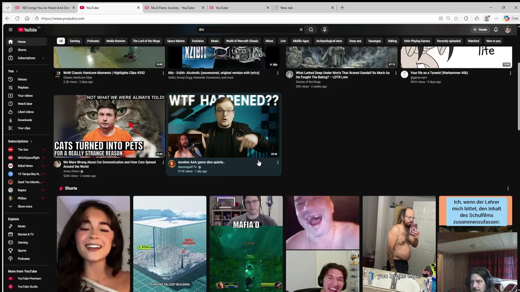
Task: Open Downloads in sidebar
Action: click(26, 120)
